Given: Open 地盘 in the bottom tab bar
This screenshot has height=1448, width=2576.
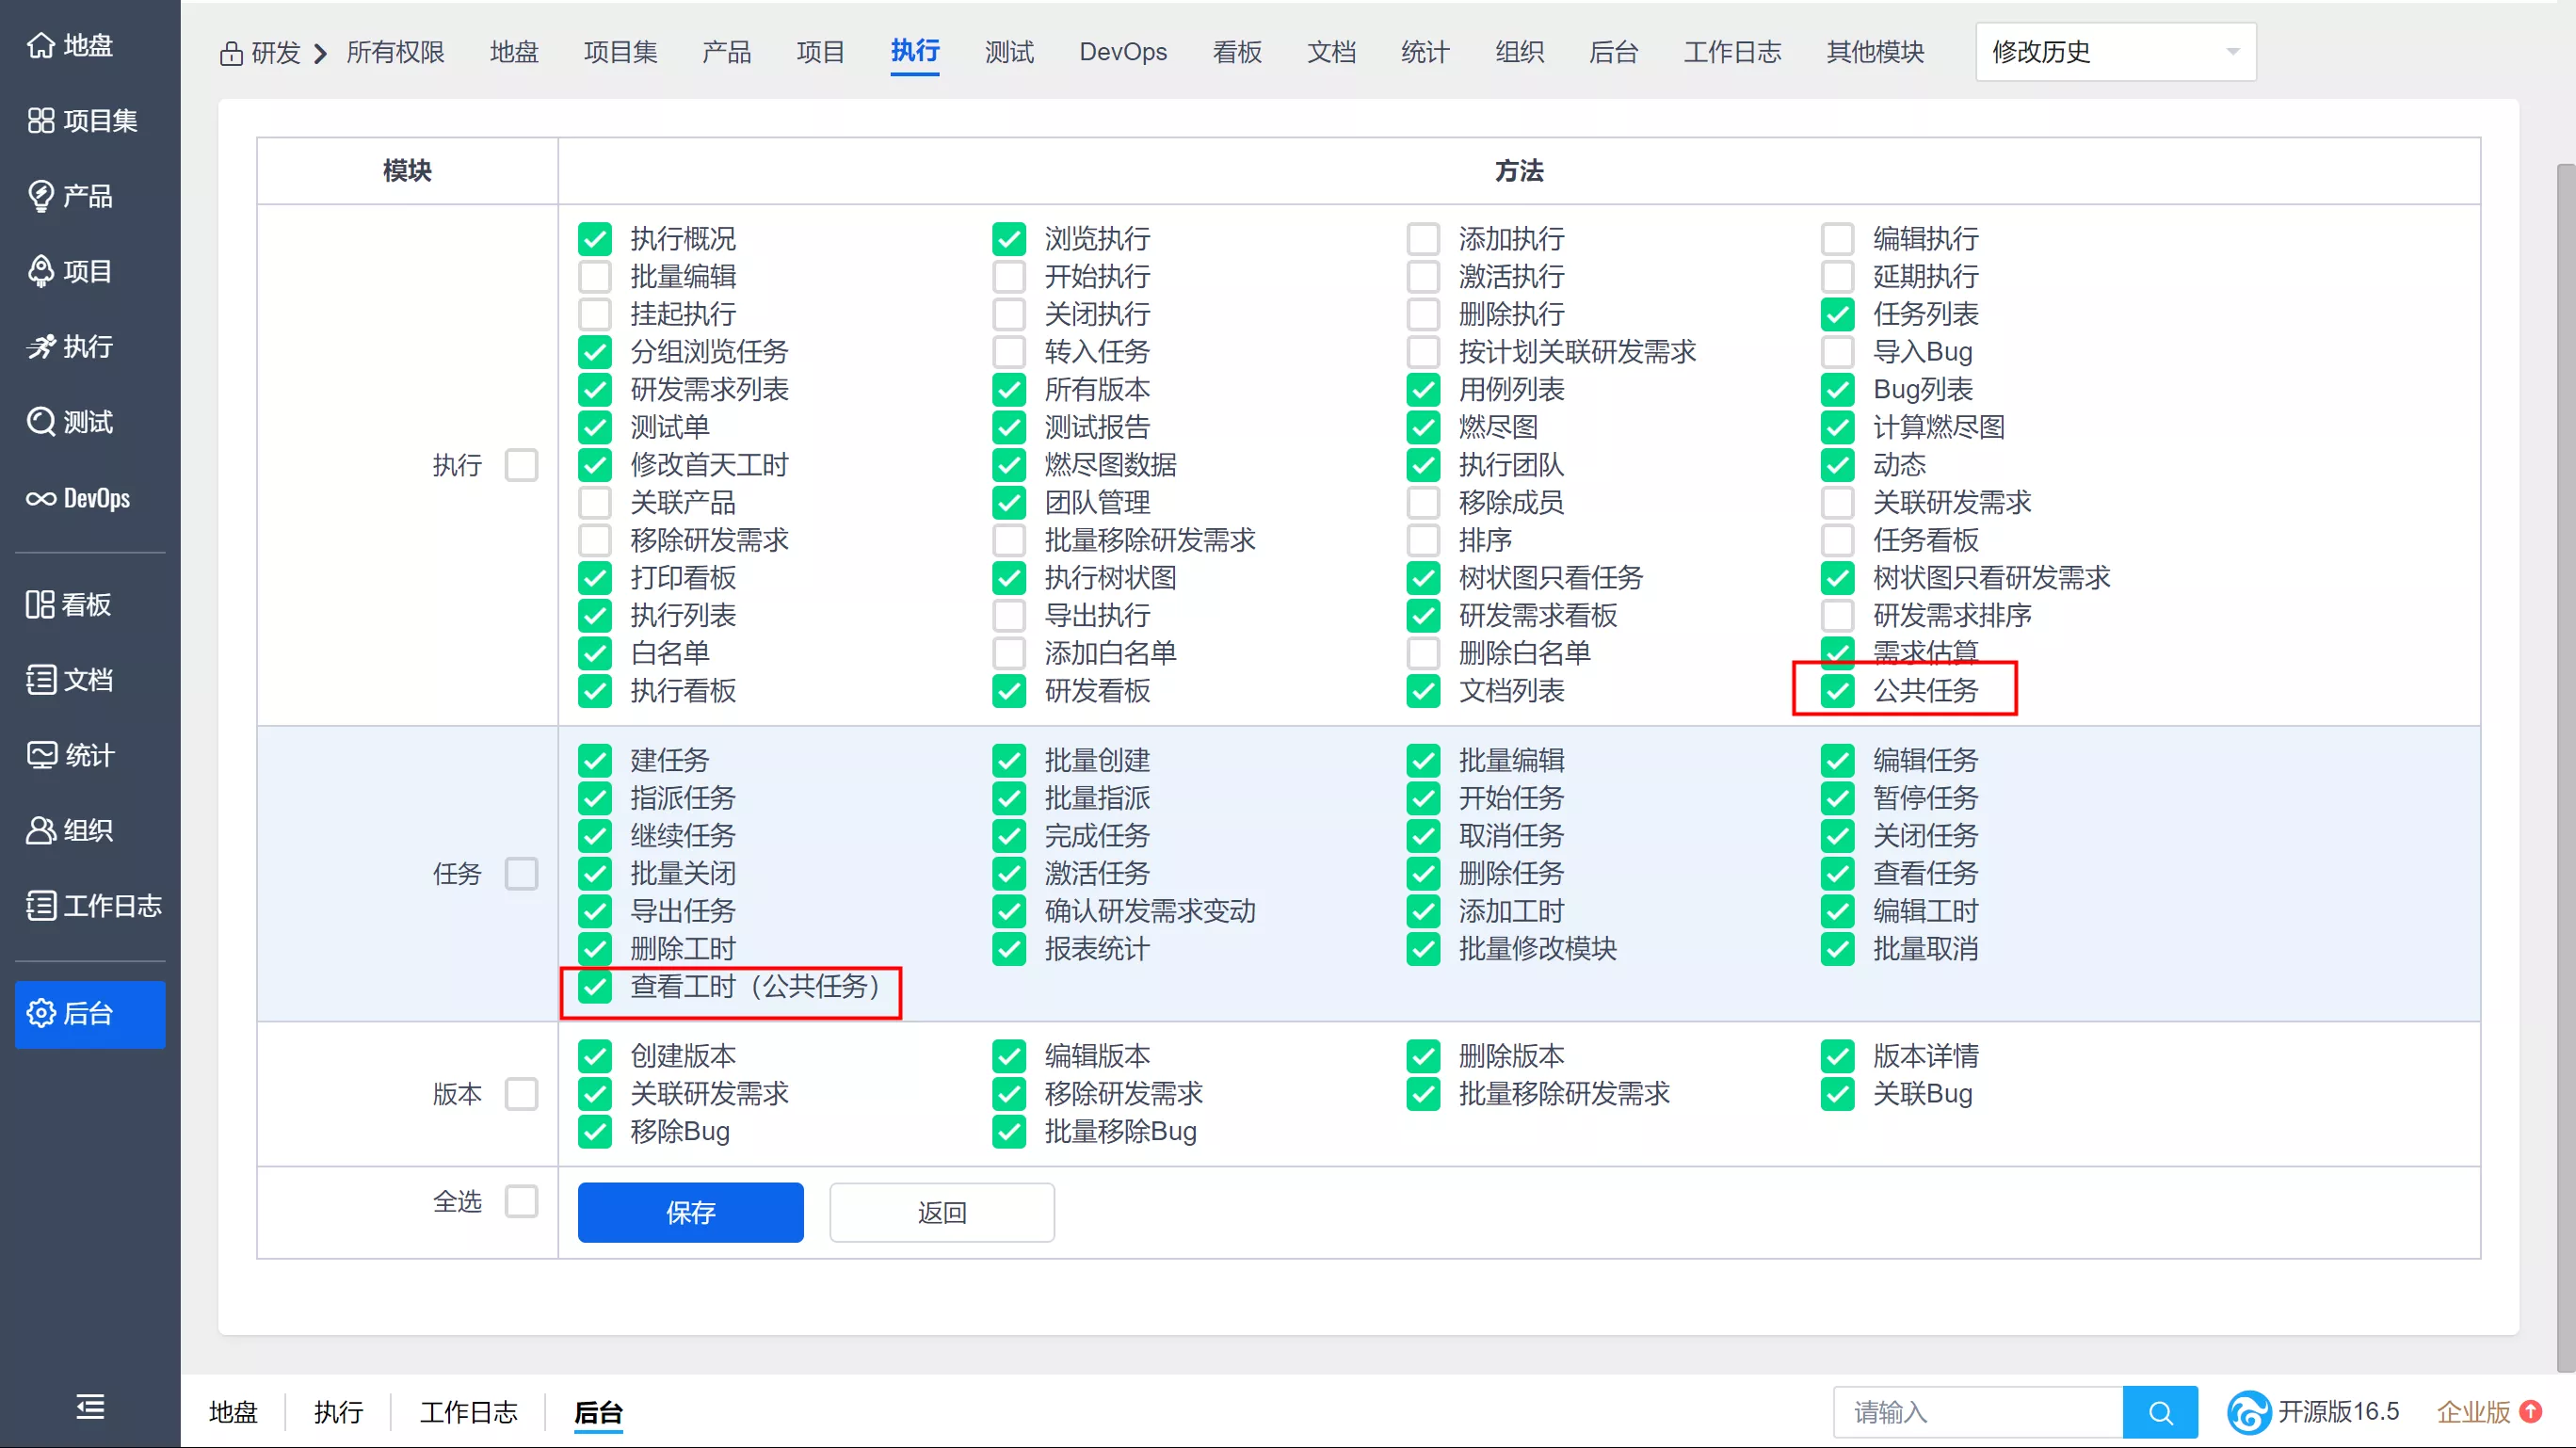Looking at the screenshot, I should 233,1412.
